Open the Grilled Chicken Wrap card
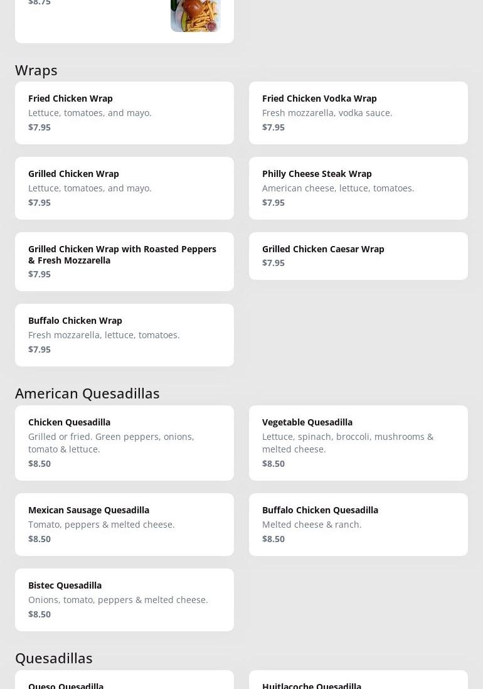The height and width of the screenshot is (689, 483). pyautogui.click(x=124, y=188)
